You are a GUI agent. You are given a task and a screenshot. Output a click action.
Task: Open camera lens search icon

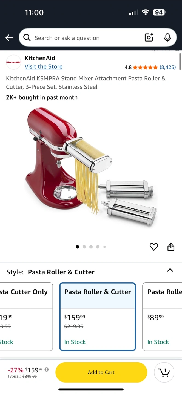[149, 38]
